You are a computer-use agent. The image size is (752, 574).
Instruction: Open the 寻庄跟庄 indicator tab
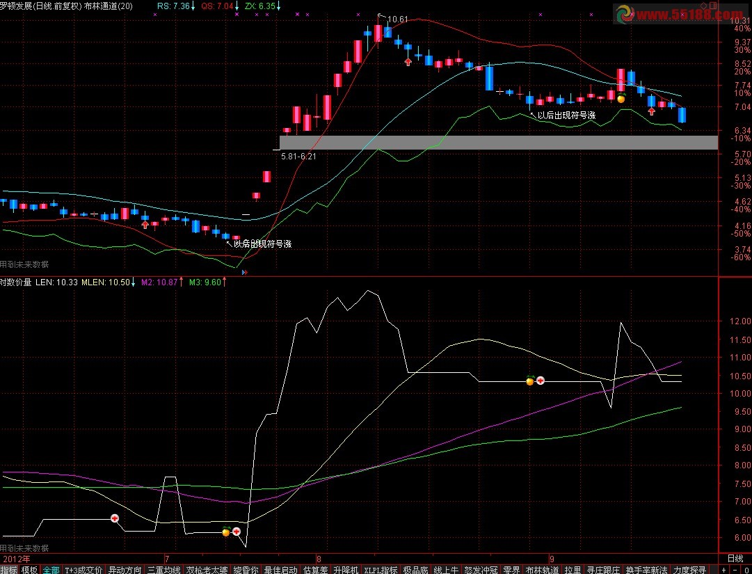pos(604,570)
